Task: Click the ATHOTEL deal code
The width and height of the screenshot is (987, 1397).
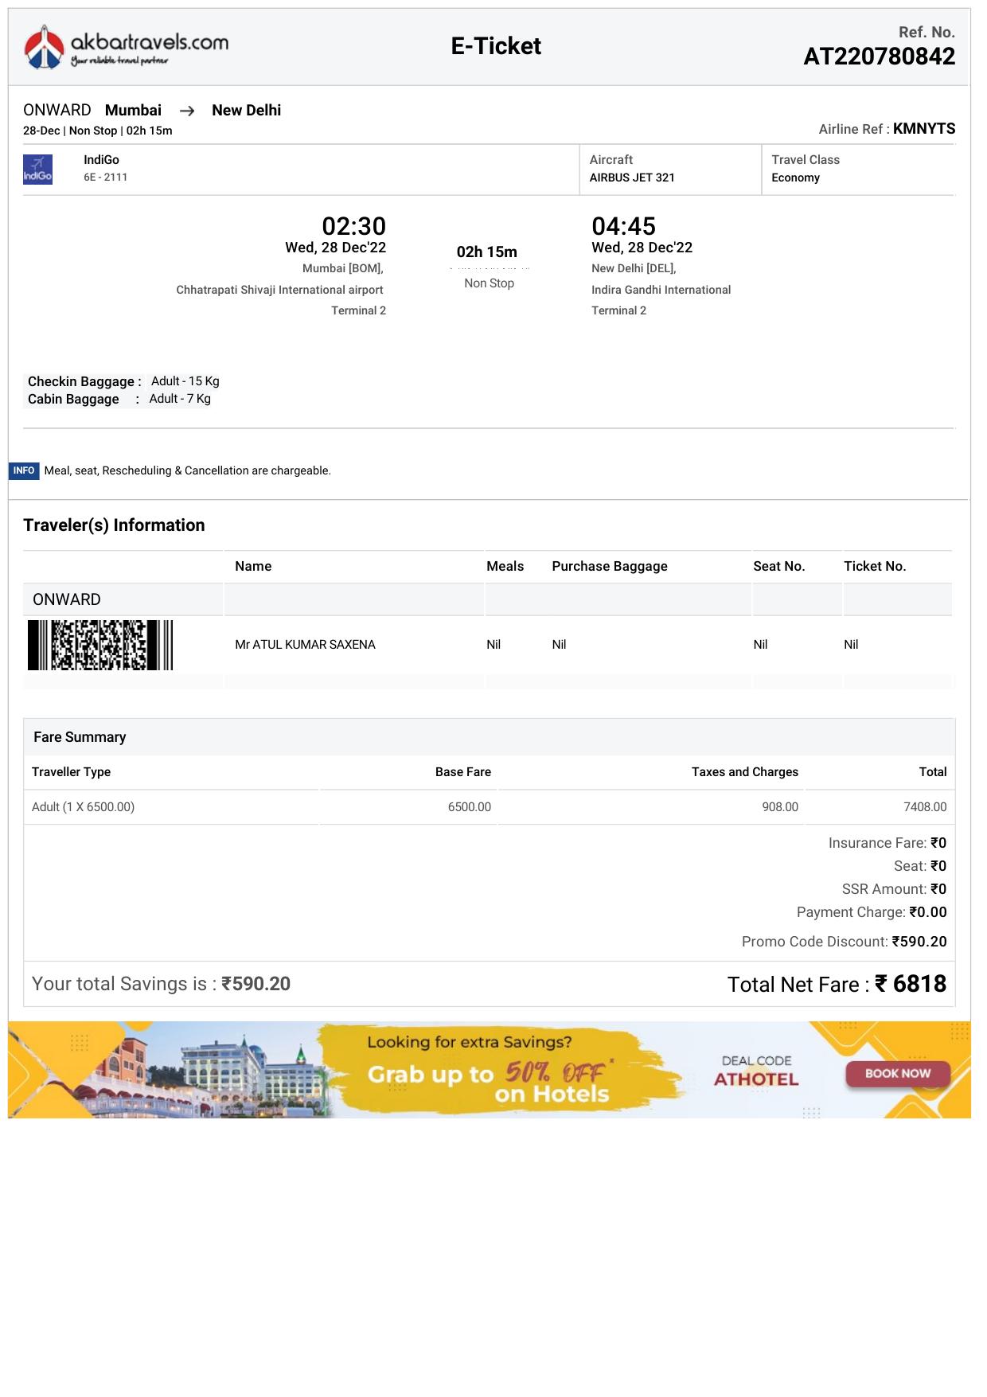Action: [755, 1079]
